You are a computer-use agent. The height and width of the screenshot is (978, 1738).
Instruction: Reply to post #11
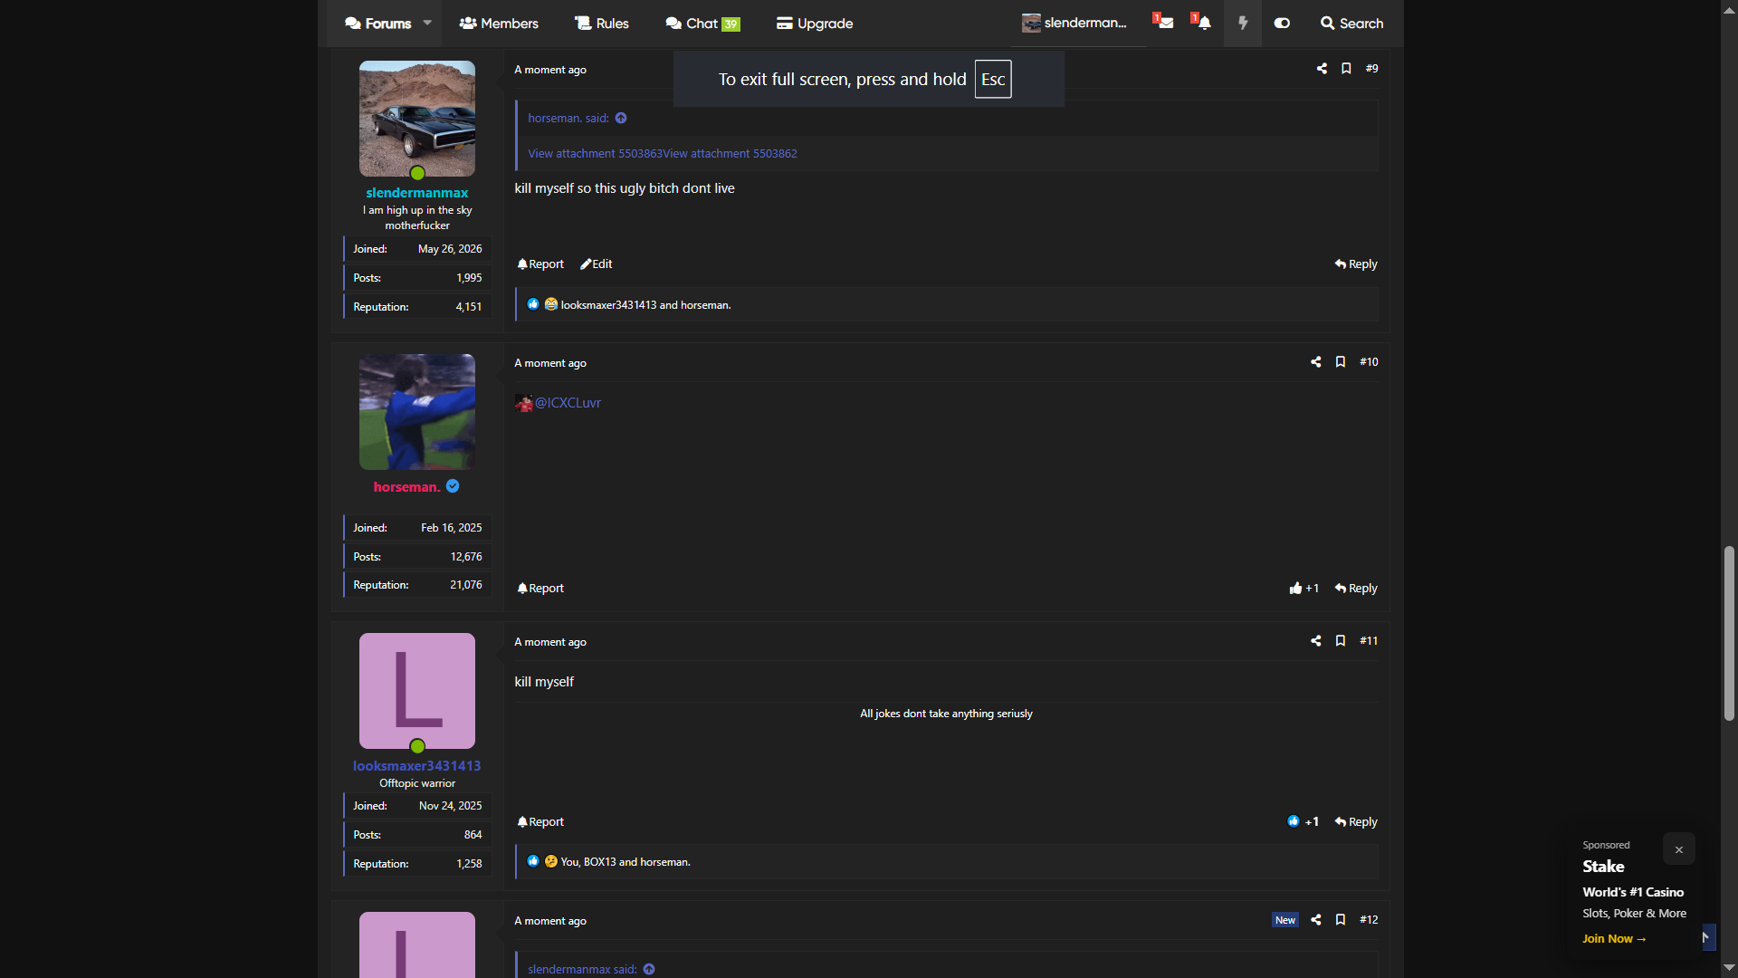click(1356, 822)
